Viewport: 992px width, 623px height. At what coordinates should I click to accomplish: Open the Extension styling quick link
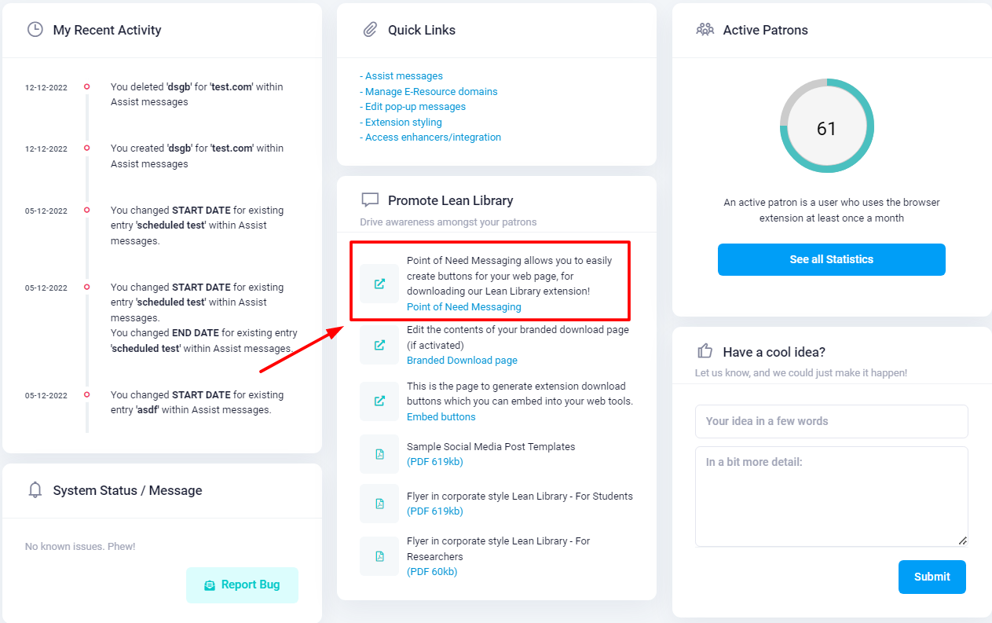401,122
